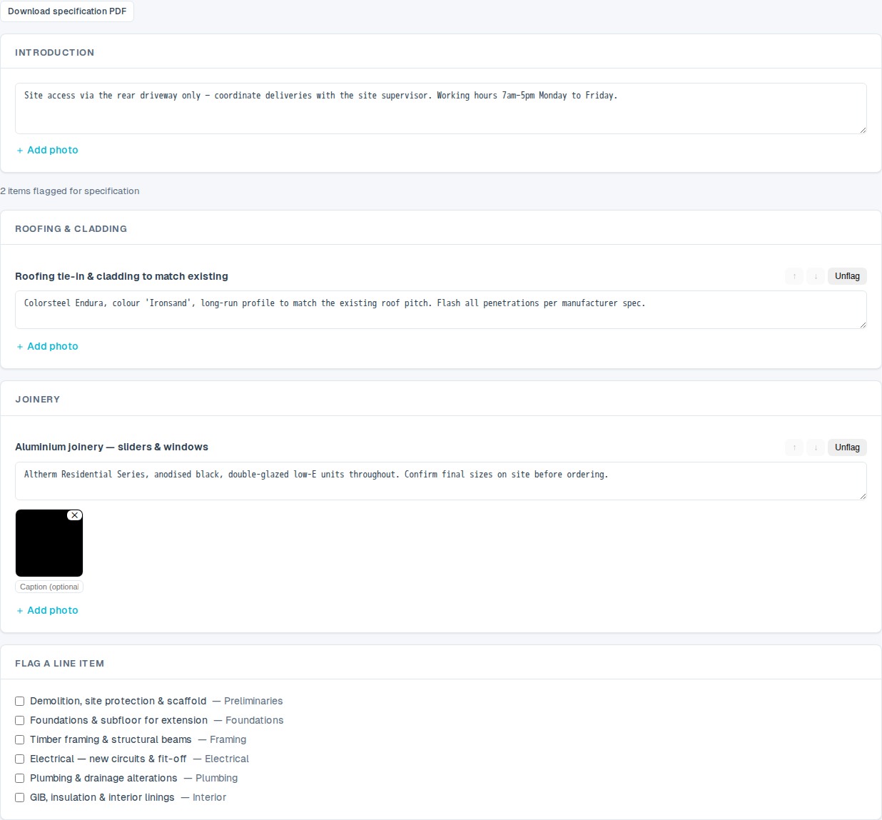This screenshot has height=820, width=882.
Task: Select the Aluminium joinery item title
Action: pos(111,447)
